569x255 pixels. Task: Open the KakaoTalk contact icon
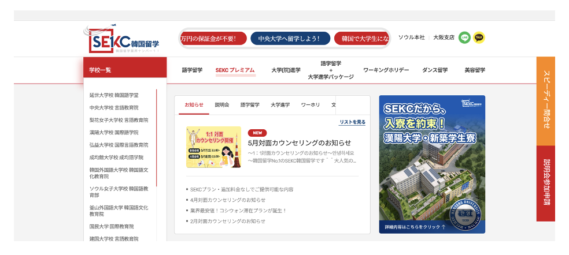[479, 37]
